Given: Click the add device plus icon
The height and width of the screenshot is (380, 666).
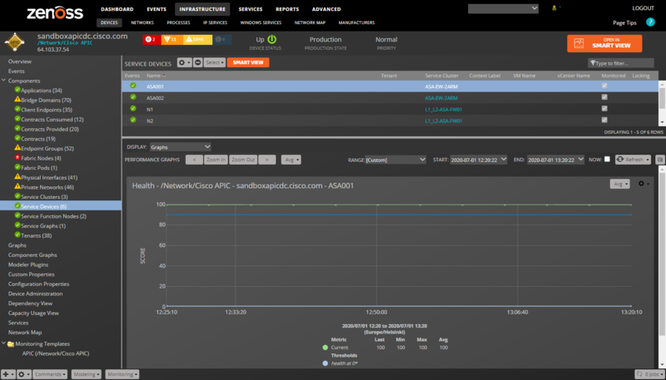Looking at the screenshot, I should [7, 374].
